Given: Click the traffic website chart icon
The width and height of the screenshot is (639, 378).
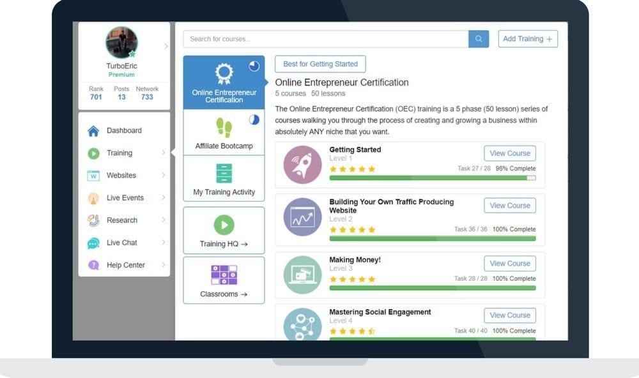Looking at the screenshot, I should pos(302,217).
